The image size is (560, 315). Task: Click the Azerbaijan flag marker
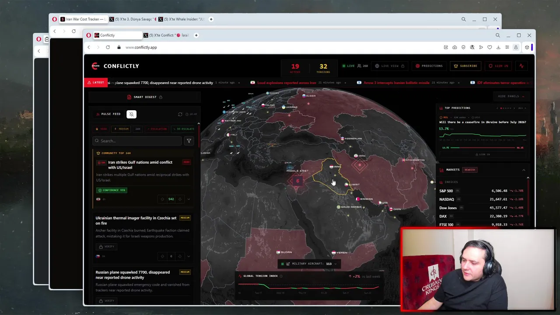(x=343, y=139)
